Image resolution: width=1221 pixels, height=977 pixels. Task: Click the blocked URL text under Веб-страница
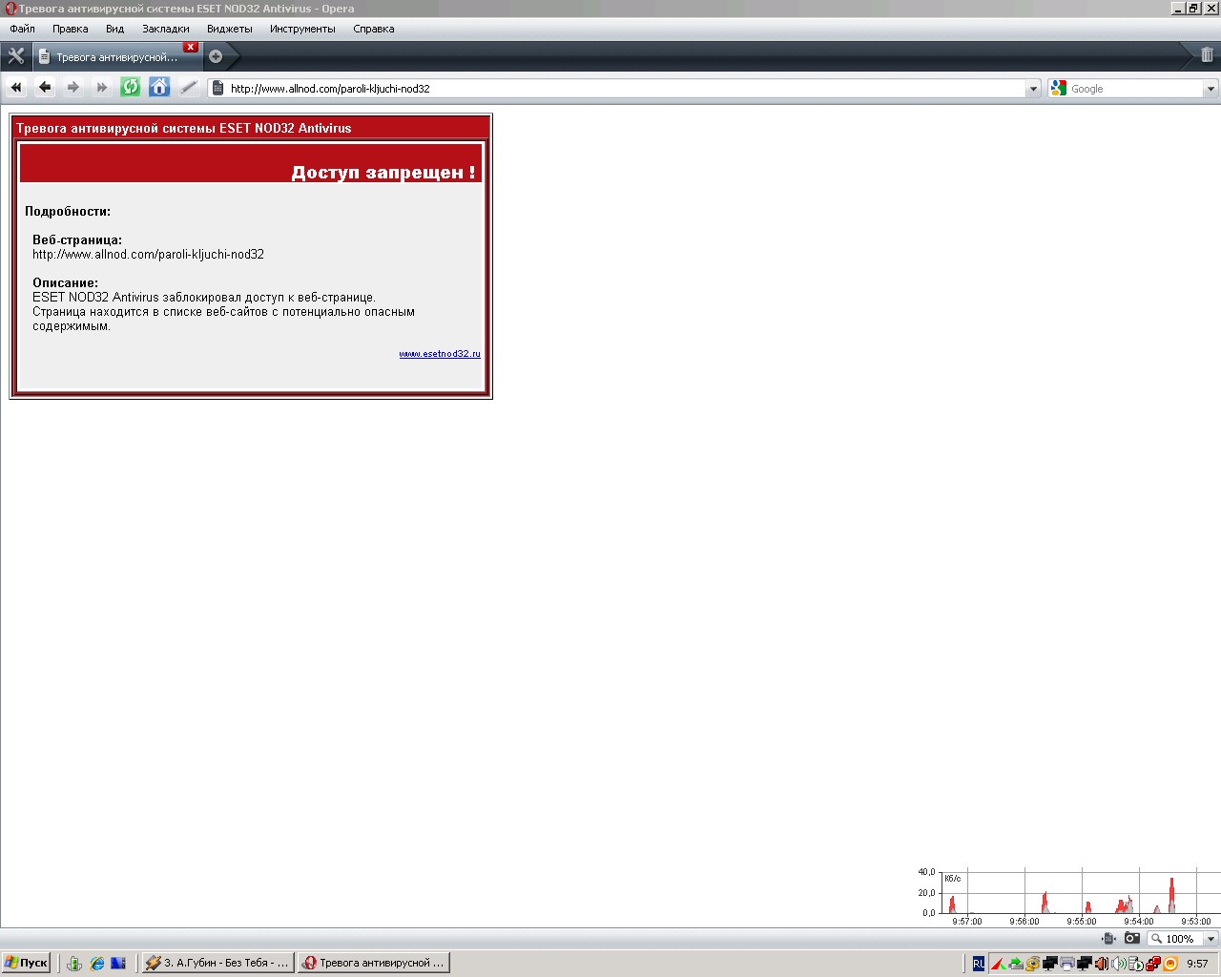coord(148,255)
